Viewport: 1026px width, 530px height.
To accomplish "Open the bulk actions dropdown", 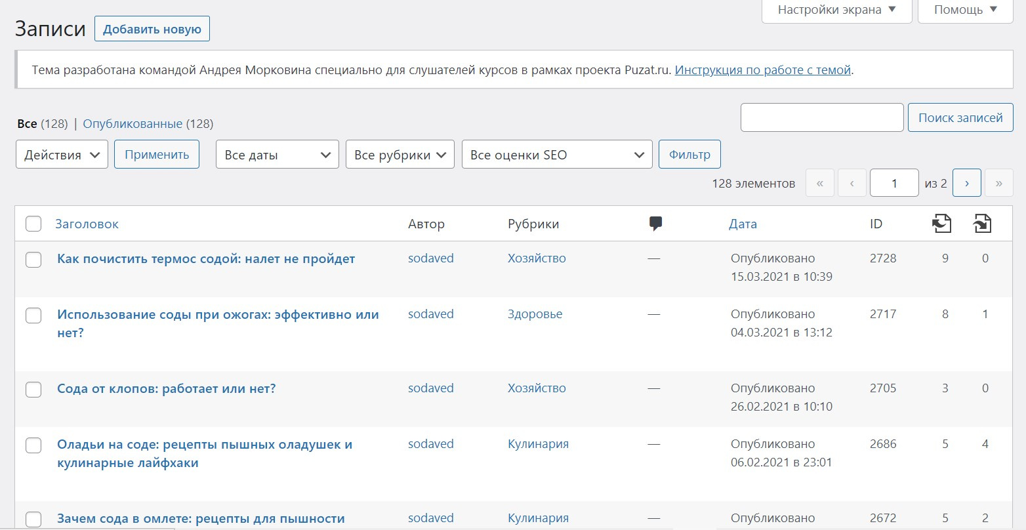I will pos(62,155).
